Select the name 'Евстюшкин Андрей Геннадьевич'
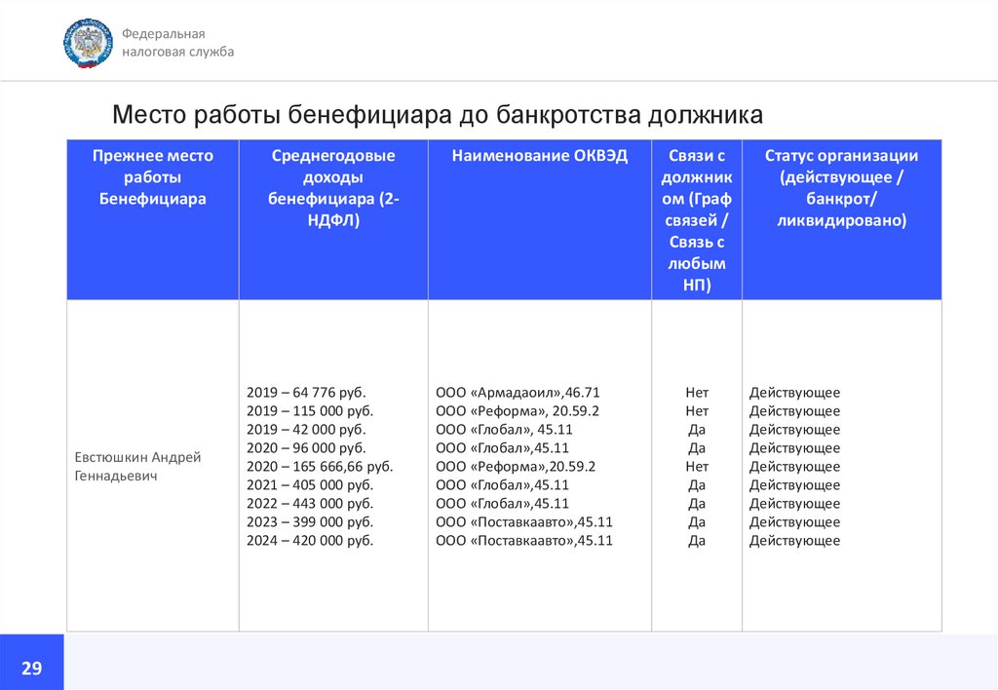The width and height of the screenshot is (998, 690). point(137,467)
